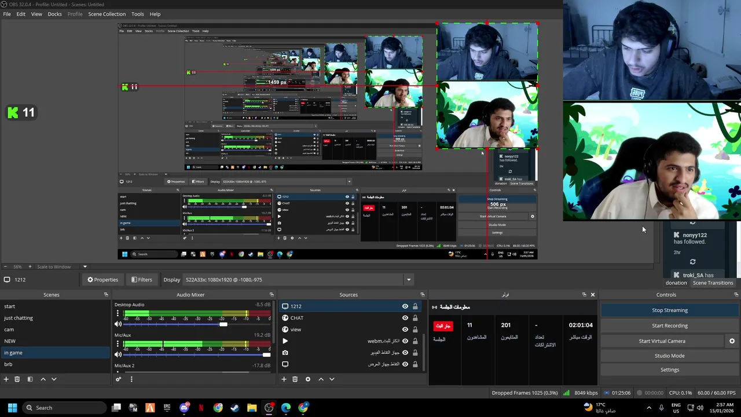Click the Dropped Frames status text
Image resolution: width=741 pixels, height=417 pixels.
click(524, 393)
